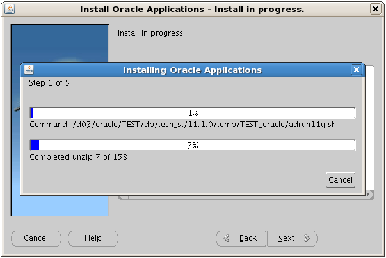Cancel the unzip progress dialog
Image resolution: width=386 pixels, height=258 pixels.
coord(341,180)
